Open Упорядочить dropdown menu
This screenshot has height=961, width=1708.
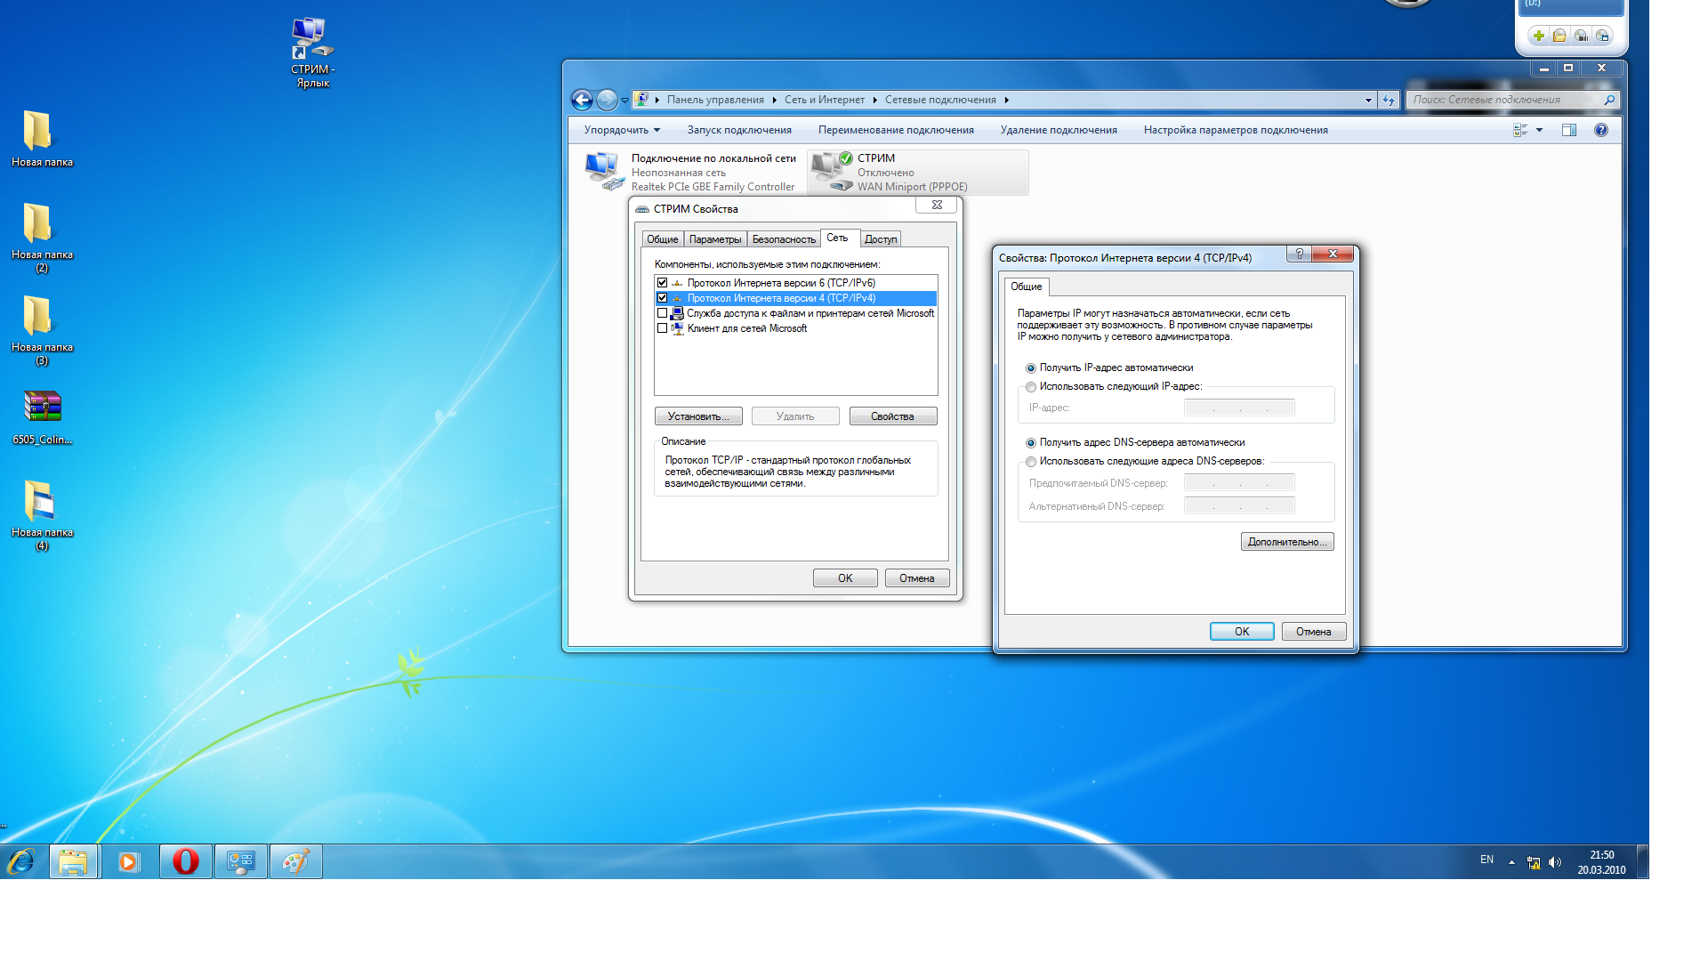[x=622, y=130]
